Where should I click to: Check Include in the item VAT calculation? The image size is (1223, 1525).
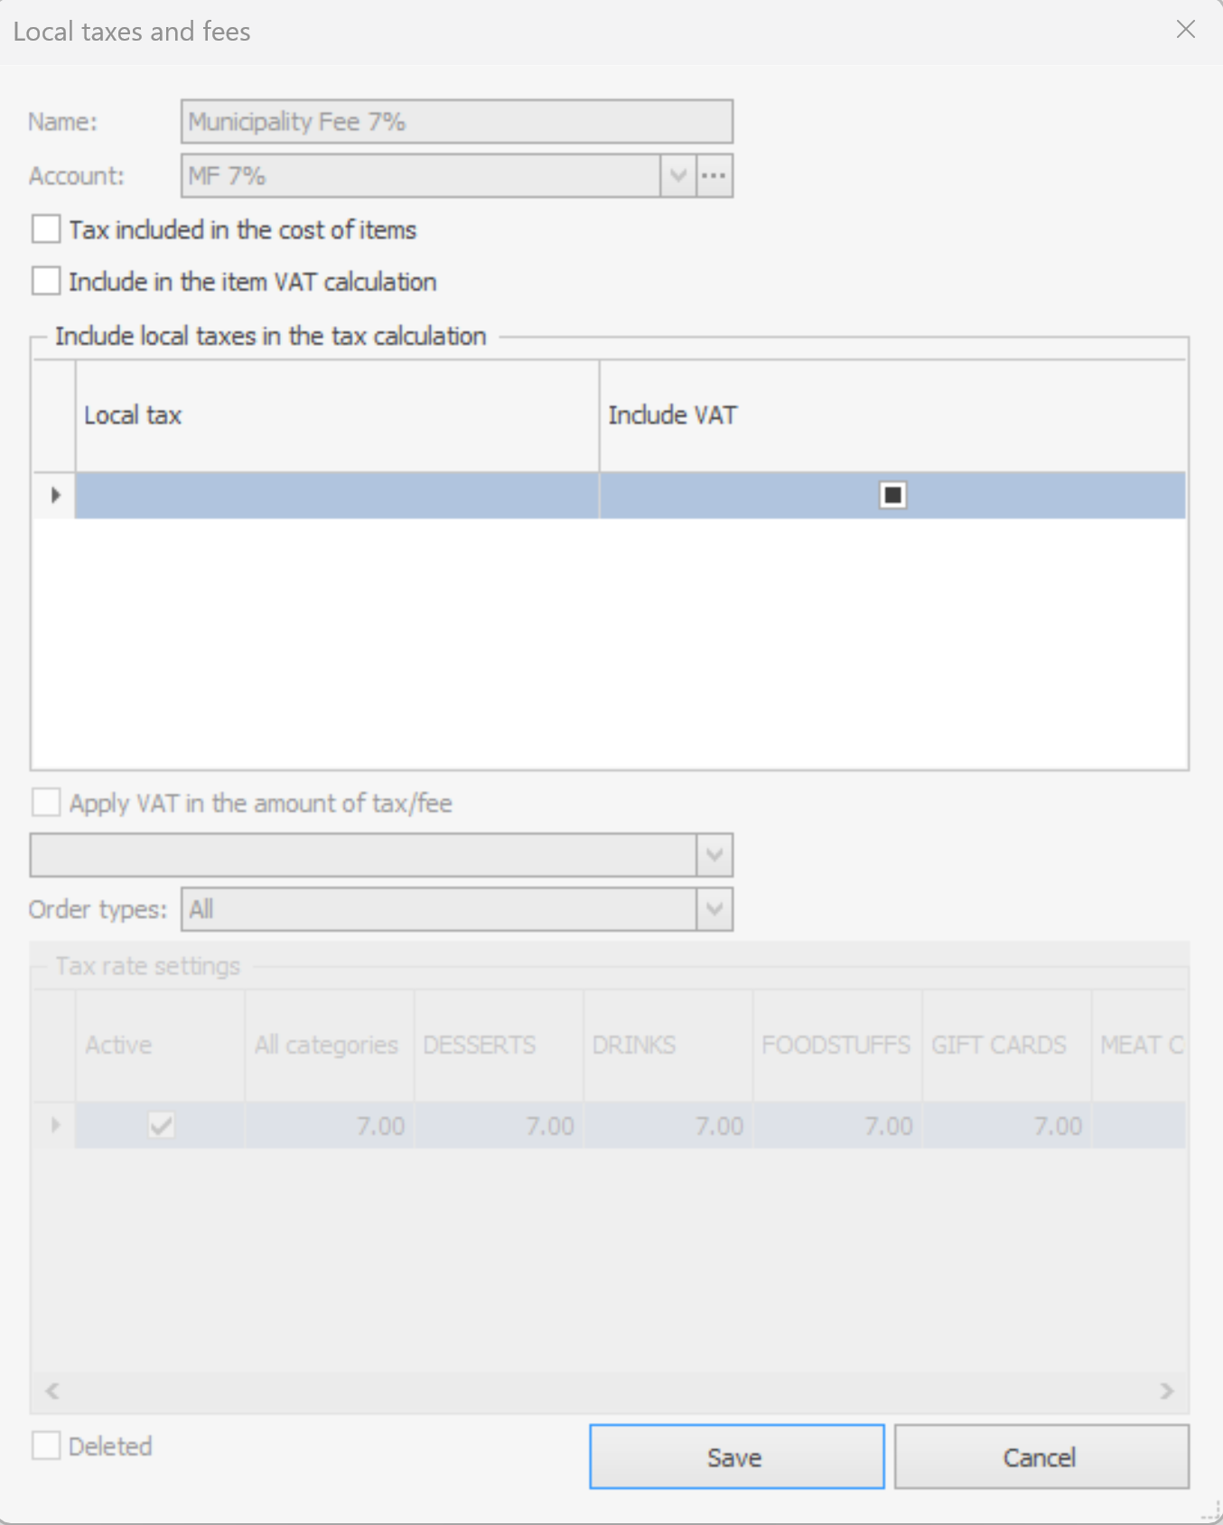46,281
